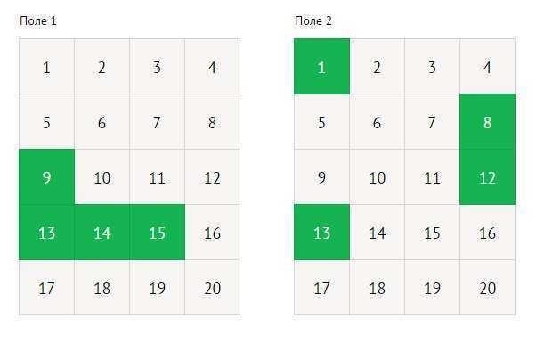This screenshot has height=351, width=536.
Task: Click number 4 in Поле 1
Action: click(213, 66)
